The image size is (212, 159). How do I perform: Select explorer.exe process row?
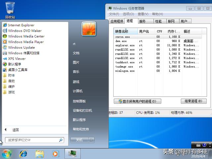158,45
